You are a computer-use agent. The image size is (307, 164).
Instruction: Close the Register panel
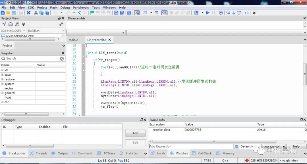coord(63,53)
